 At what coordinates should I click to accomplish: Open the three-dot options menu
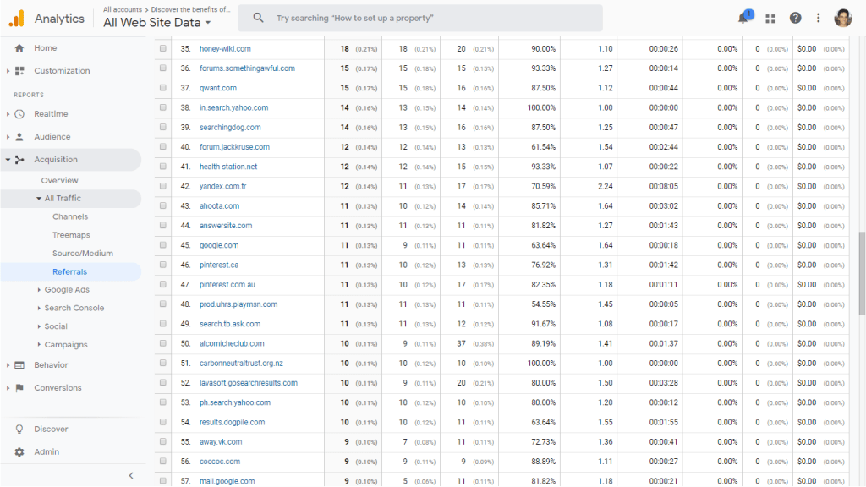[x=818, y=19]
